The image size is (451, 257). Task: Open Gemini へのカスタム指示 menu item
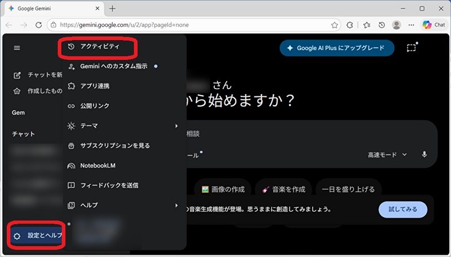tap(125, 67)
